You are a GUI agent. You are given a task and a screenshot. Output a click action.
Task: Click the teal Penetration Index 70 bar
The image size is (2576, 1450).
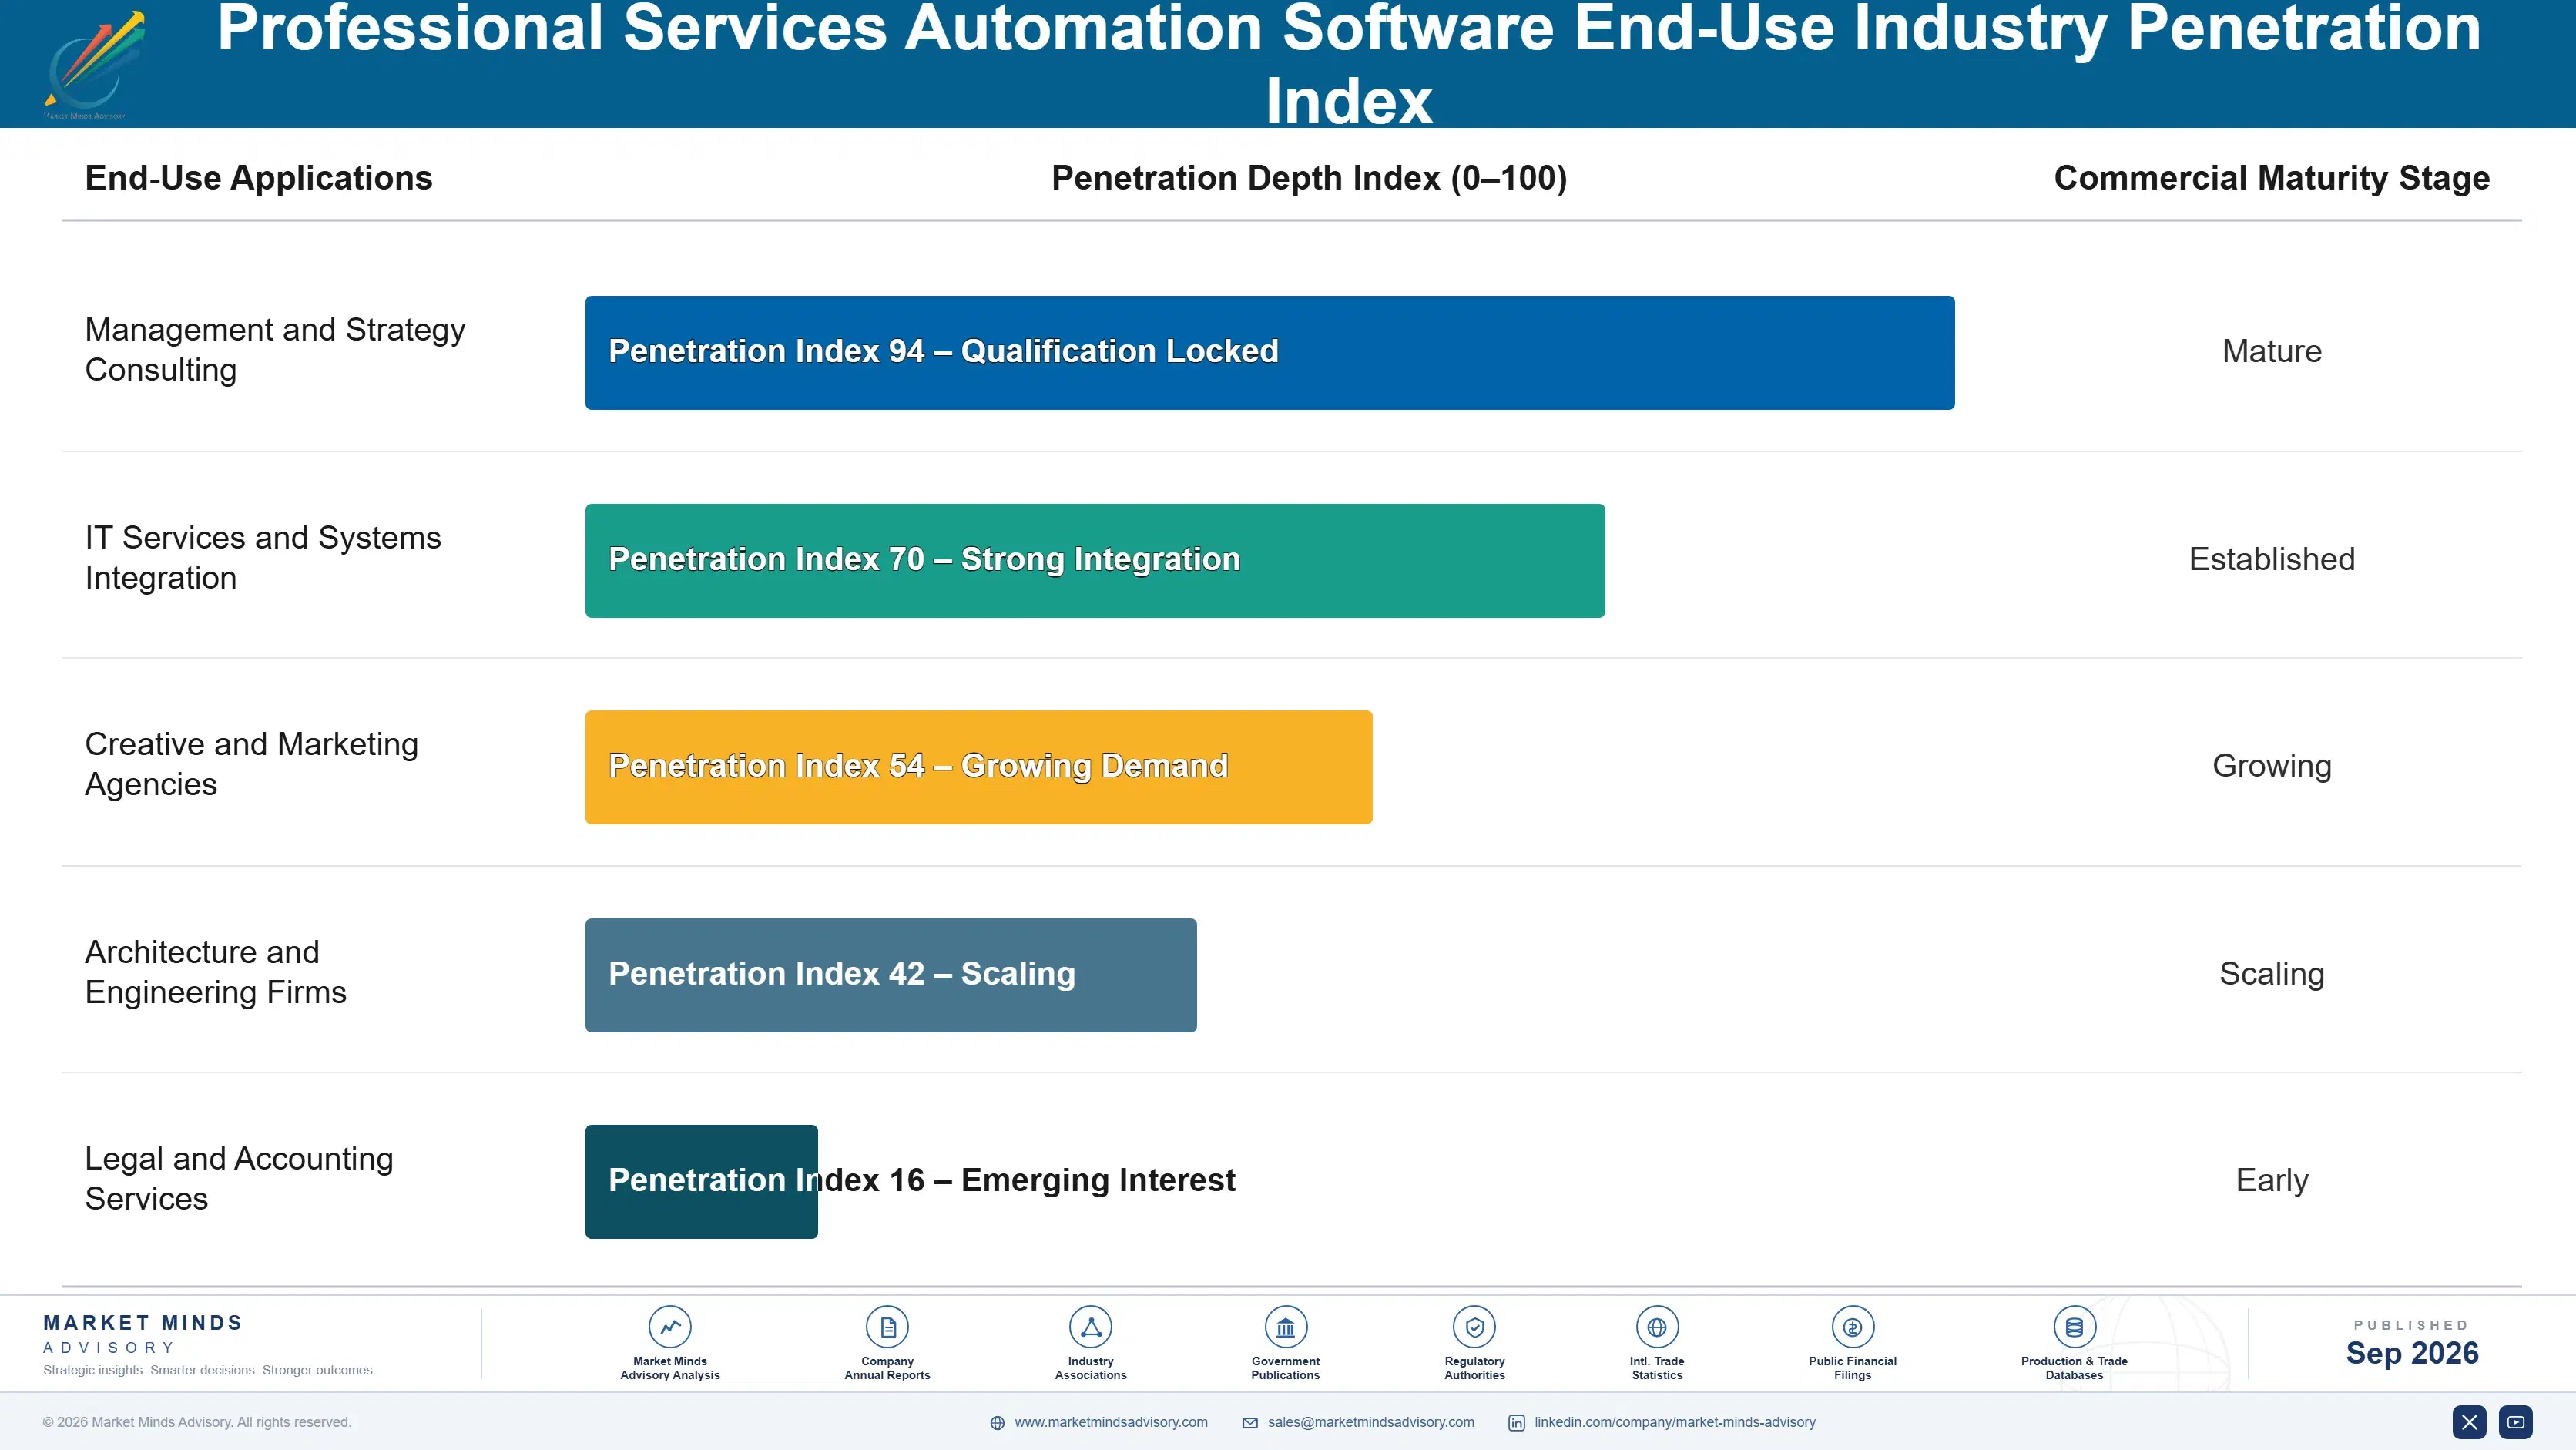point(1095,560)
